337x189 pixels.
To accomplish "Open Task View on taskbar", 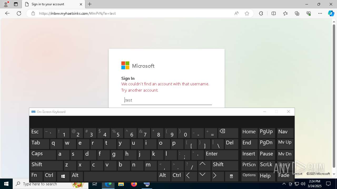I will click(x=95, y=184).
